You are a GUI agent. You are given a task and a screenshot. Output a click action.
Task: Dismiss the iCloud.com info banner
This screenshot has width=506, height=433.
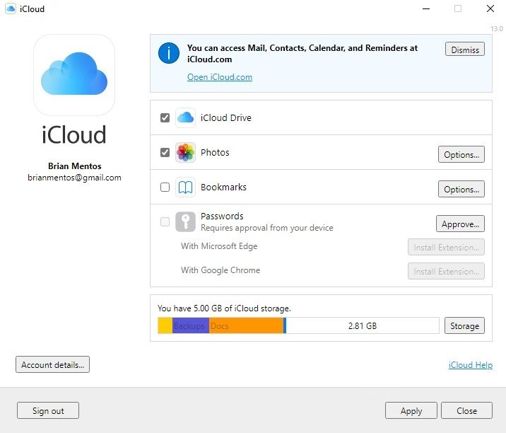[x=465, y=49]
